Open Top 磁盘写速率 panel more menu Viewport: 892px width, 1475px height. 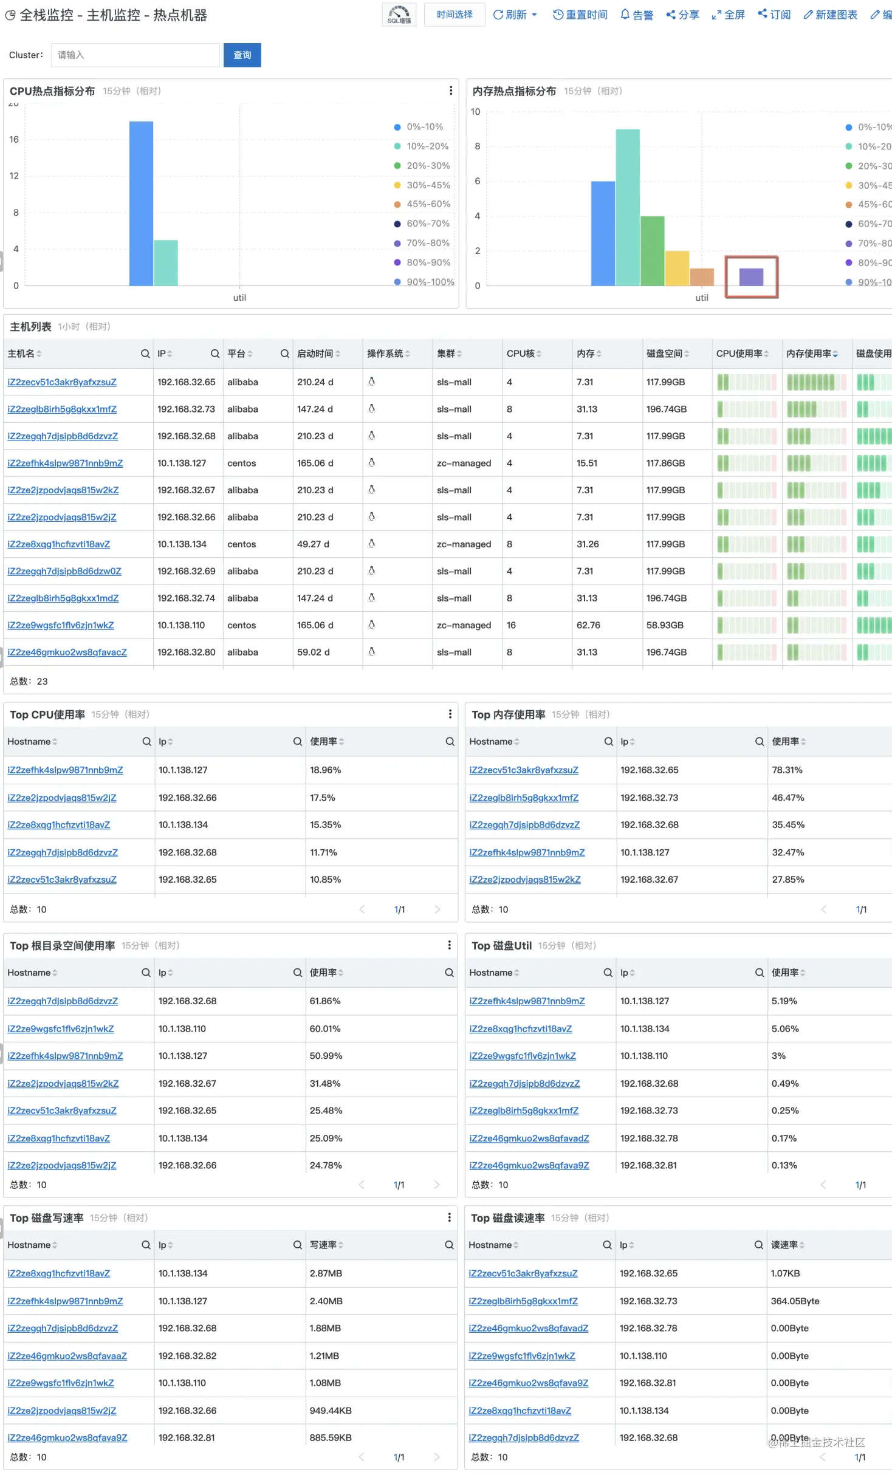tap(449, 1217)
